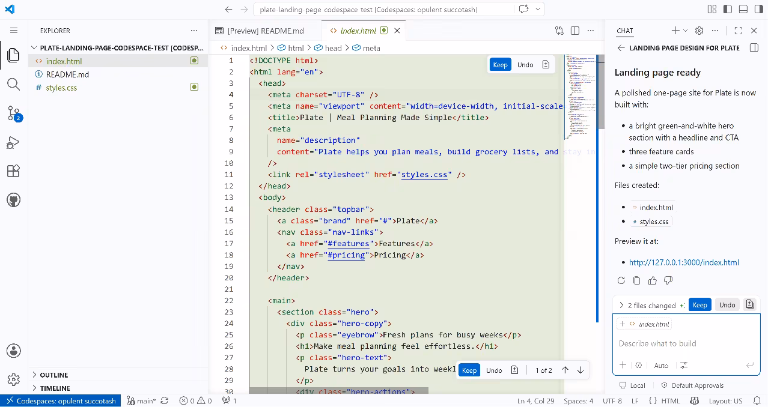Viewport: 768px width, 407px height.
Task: Mark chat response as helpful
Action: (653, 280)
